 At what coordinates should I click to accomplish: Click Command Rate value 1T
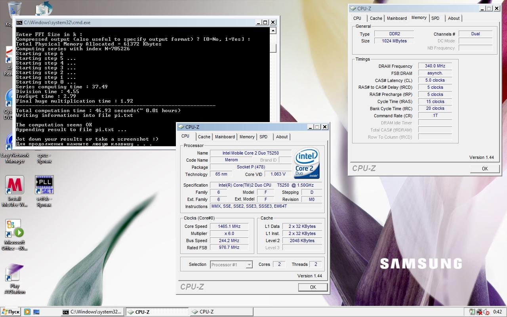(435, 116)
